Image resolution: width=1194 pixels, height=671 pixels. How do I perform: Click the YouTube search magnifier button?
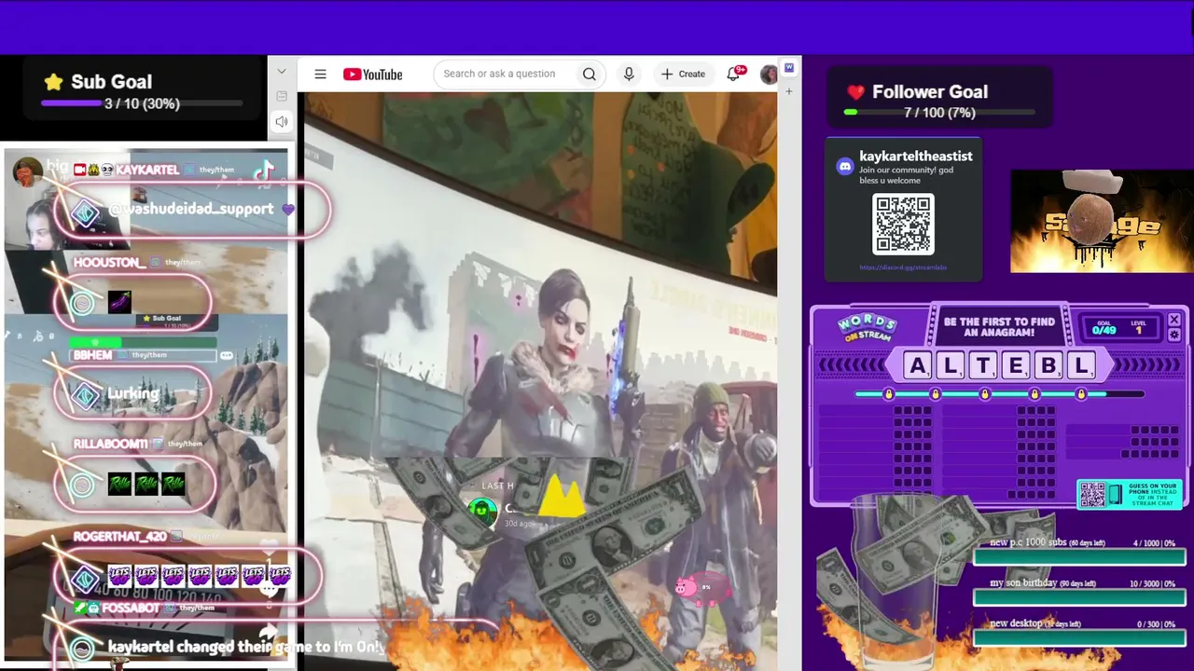[589, 75]
